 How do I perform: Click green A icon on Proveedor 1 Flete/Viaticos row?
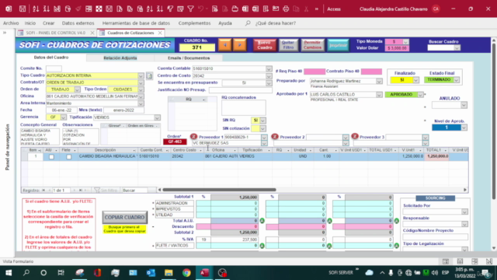262,246
